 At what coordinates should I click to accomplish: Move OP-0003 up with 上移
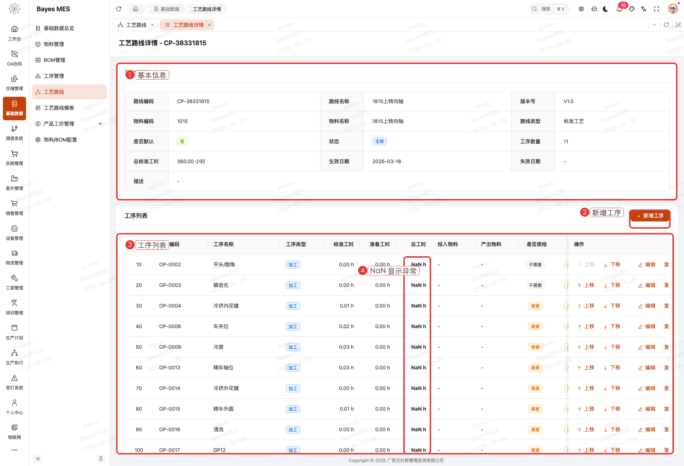click(586, 285)
